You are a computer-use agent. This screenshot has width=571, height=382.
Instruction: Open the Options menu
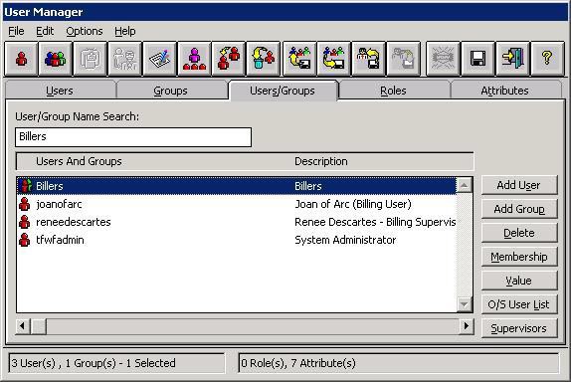pos(85,31)
